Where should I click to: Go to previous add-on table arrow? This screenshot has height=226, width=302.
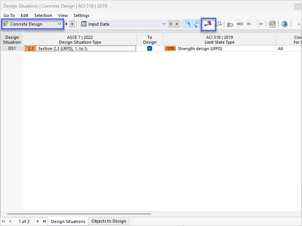pos(66,24)
